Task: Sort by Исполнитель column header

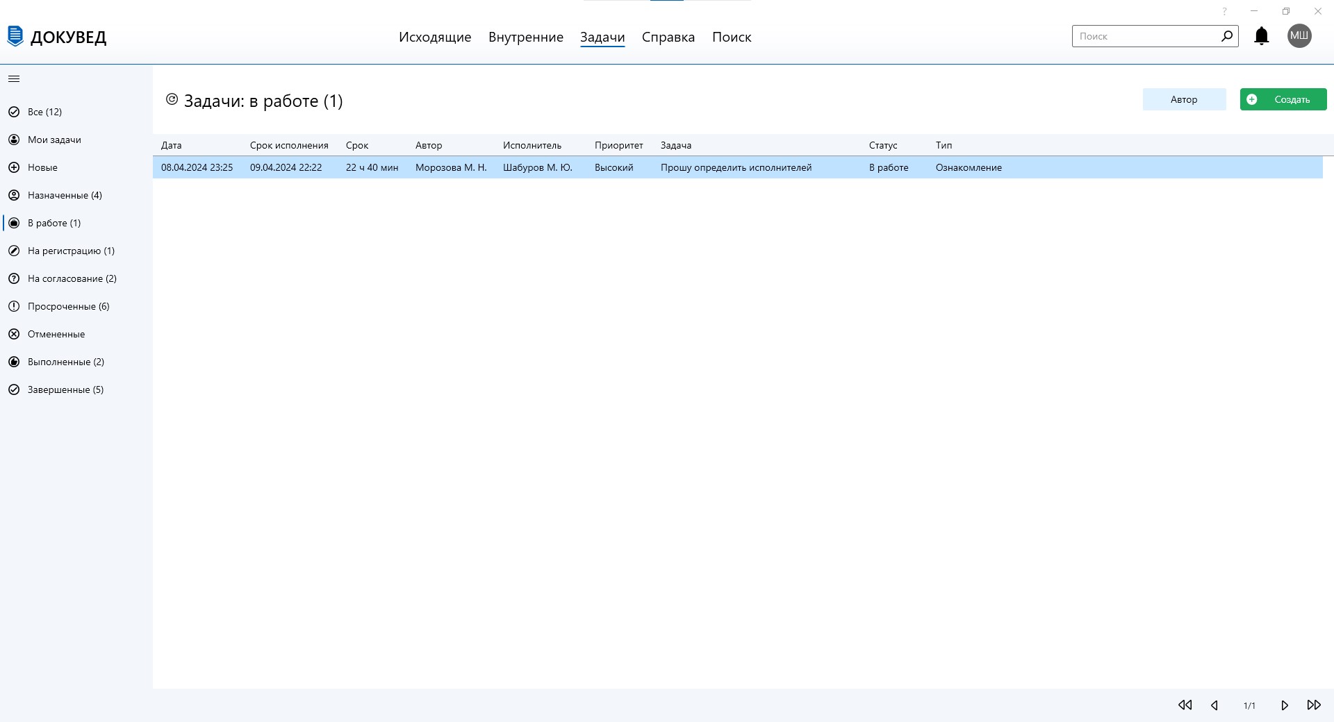Action: [x=532, y=145]
